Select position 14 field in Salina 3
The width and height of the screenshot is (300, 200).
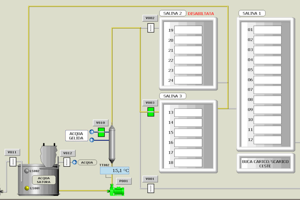[188, 123]
